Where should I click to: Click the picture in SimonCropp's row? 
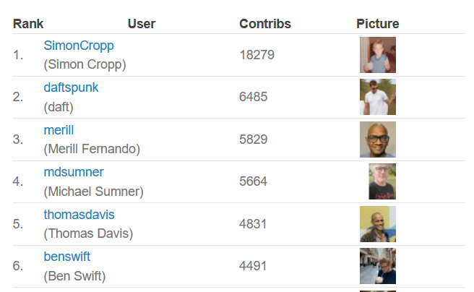[377, 55]
